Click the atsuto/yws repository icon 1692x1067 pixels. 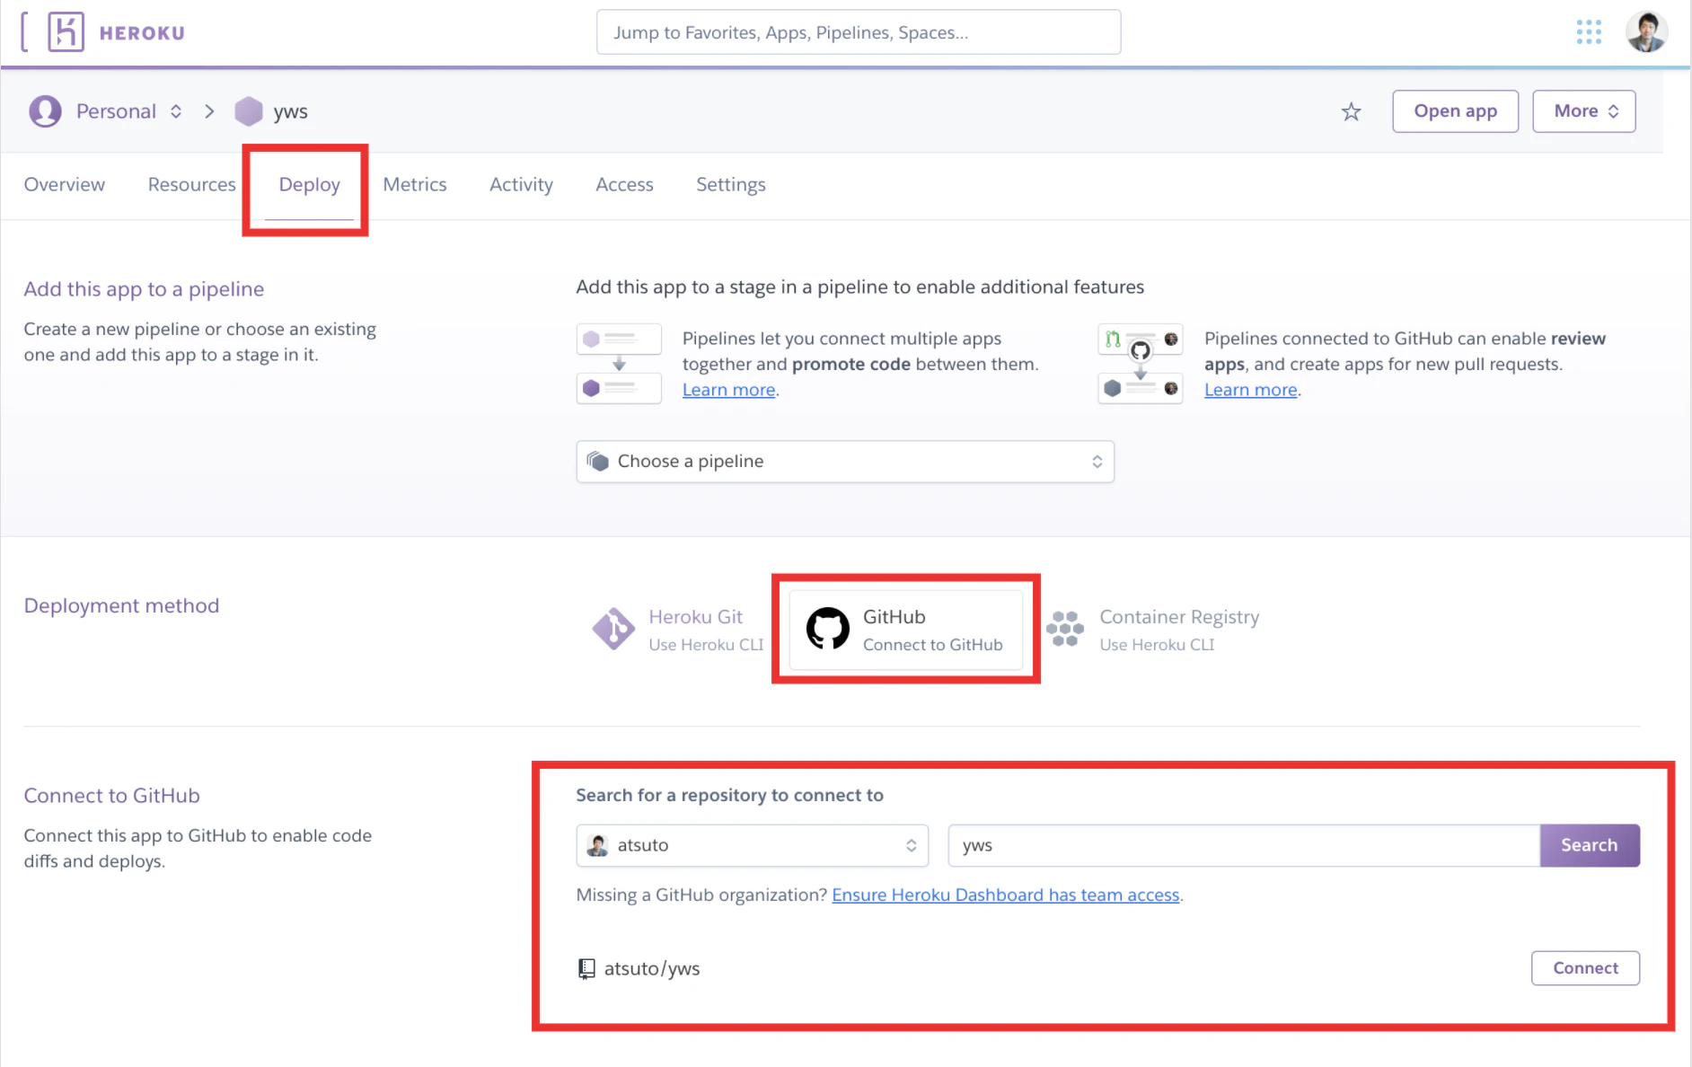pyautogui.click(x=586, y=968)
